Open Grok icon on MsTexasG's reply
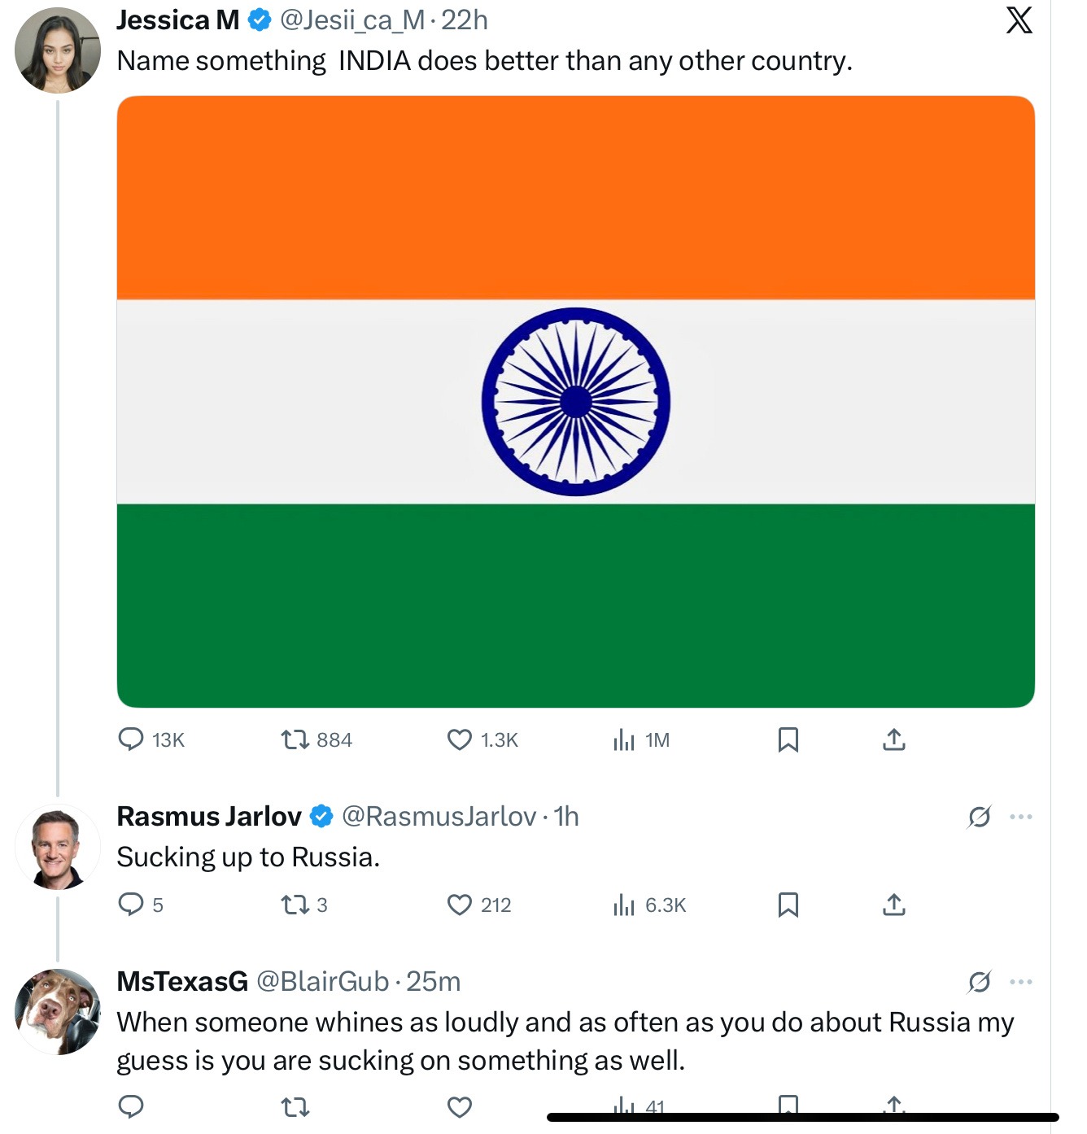The width and height of the screenshot is (1087, 1134). click(x=980, y=982)
